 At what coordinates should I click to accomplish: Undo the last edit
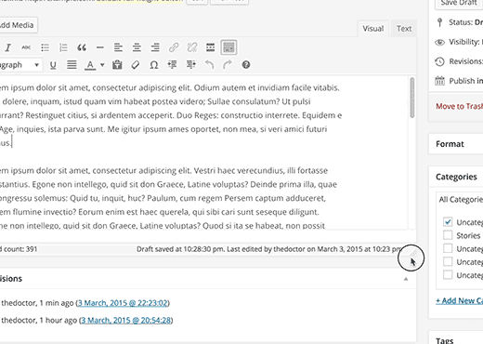pos(209,65)
